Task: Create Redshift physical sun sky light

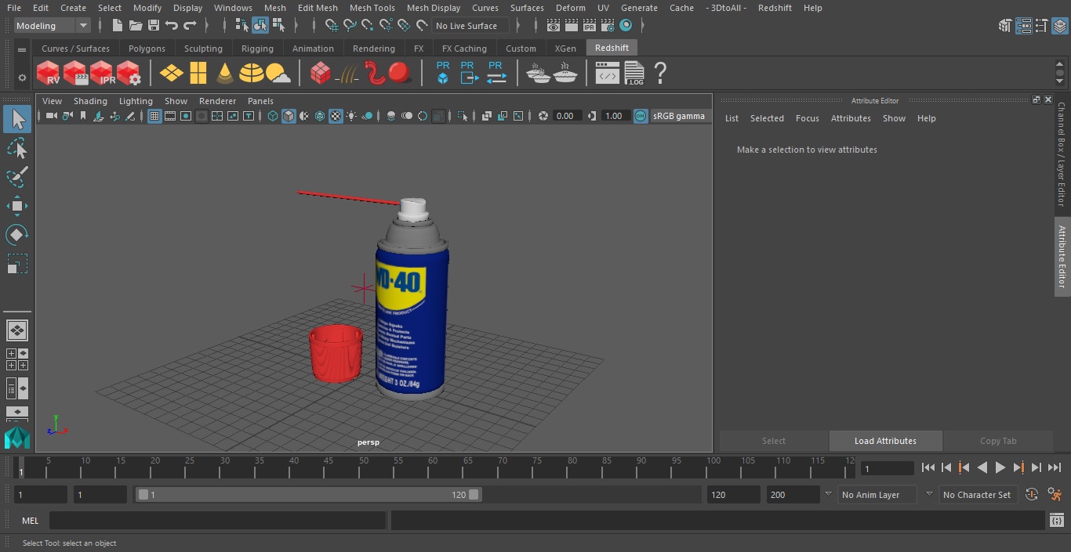Action: pyautogui.click(x=278, y=74)
